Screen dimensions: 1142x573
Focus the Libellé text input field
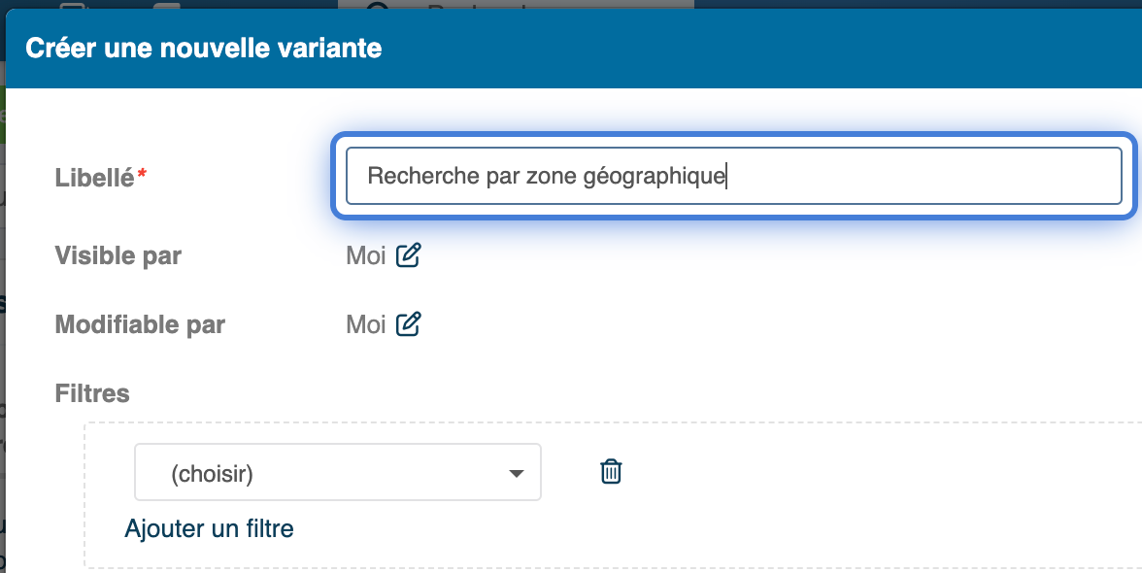[x=733, y=176]
